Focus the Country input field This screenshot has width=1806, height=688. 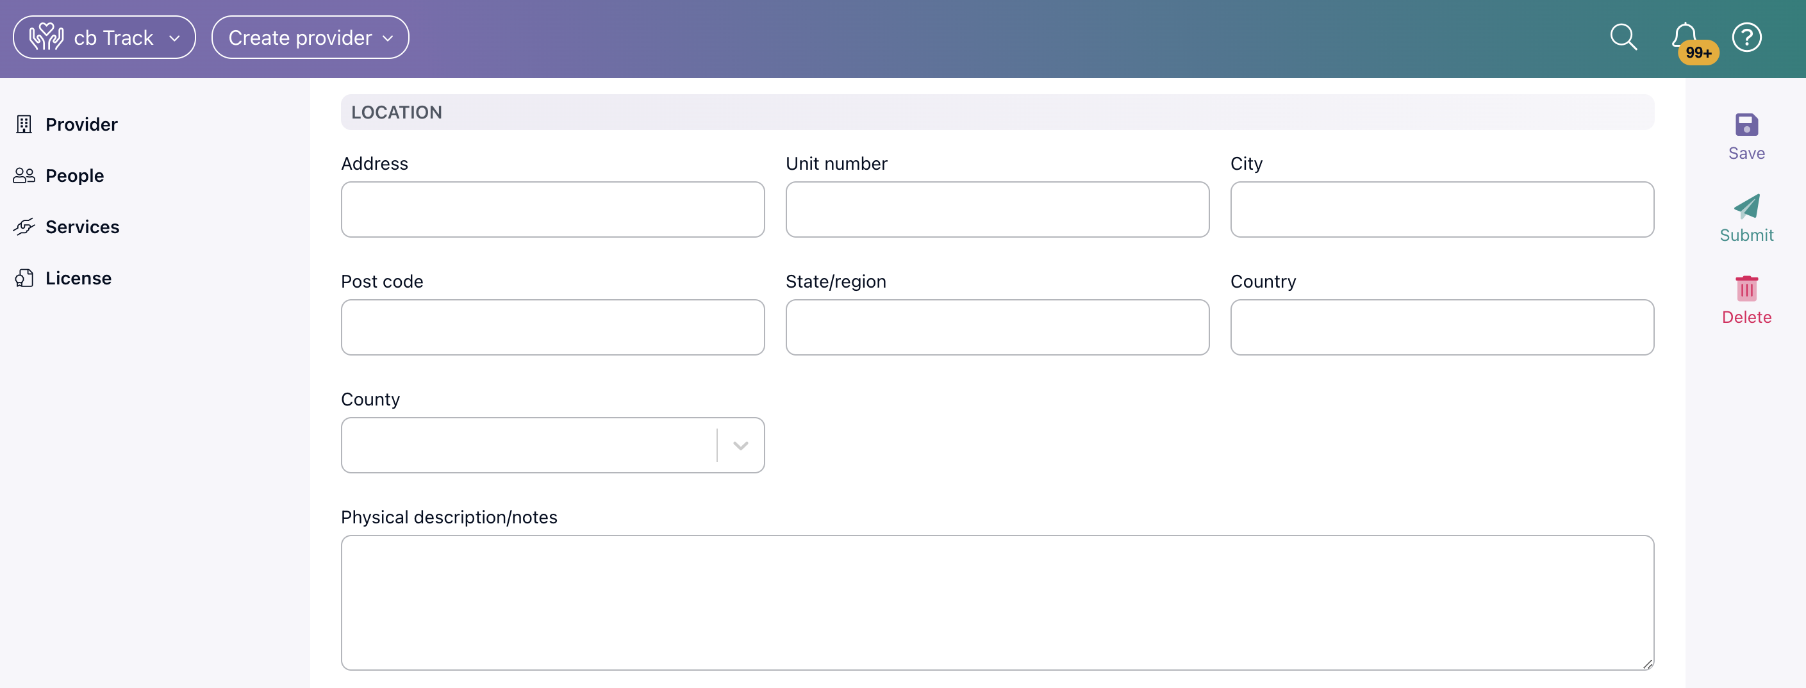(1442, 327)
